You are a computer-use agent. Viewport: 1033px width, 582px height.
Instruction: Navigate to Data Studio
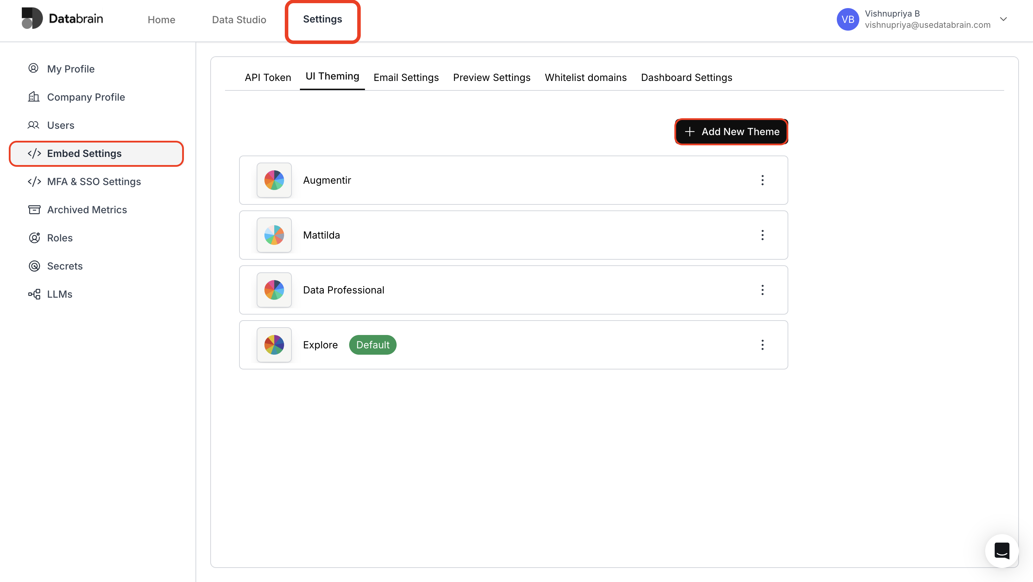239,19
